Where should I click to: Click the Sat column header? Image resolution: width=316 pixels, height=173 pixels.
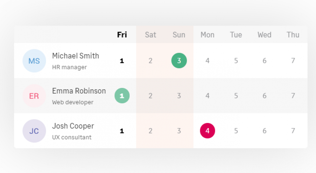(151, 35)
